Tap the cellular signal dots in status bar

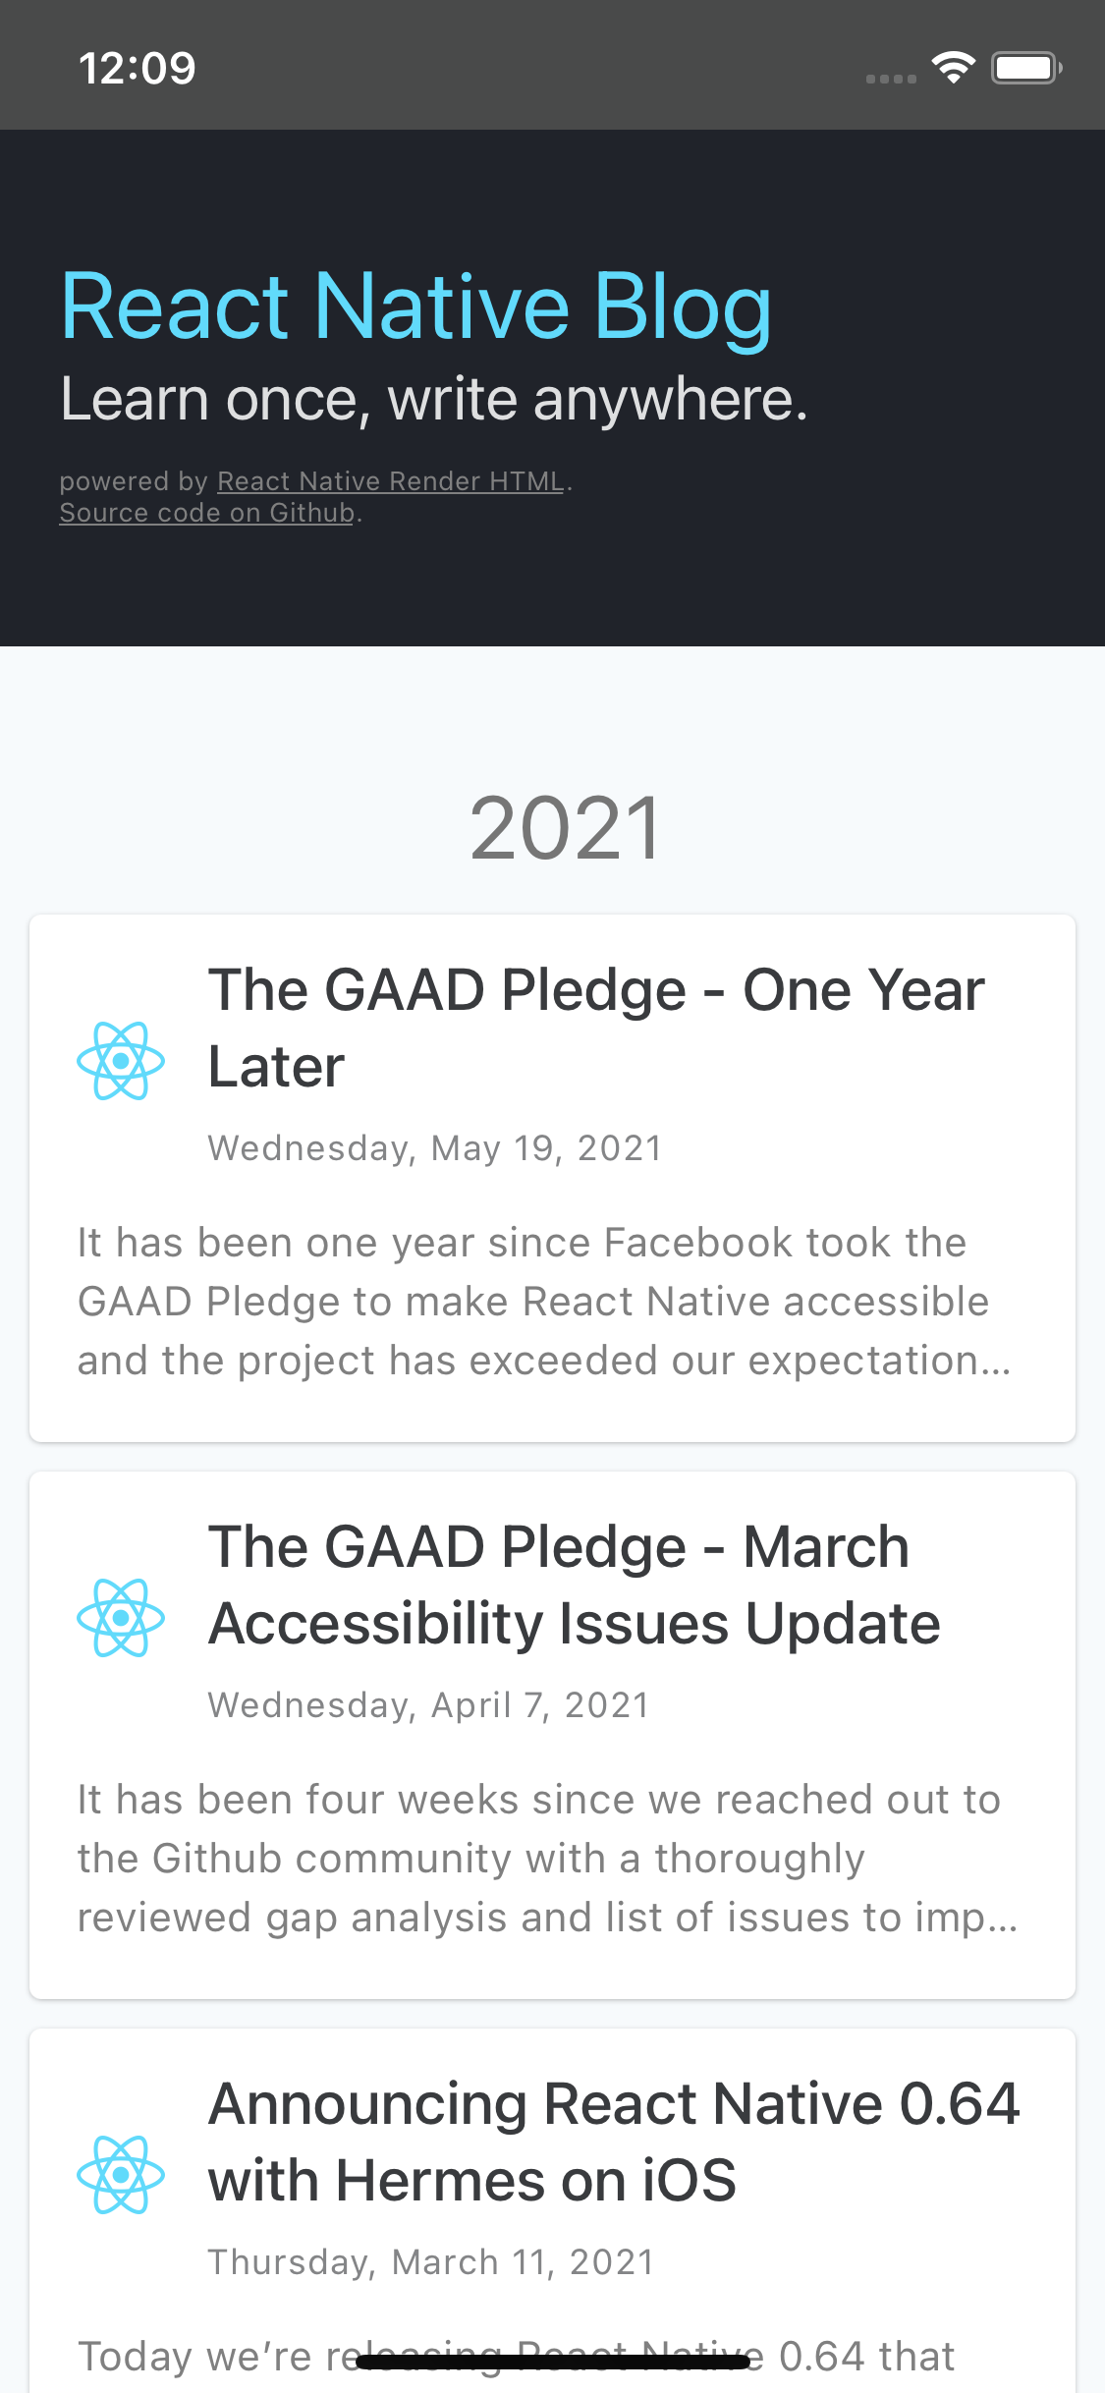click(891, 79)
